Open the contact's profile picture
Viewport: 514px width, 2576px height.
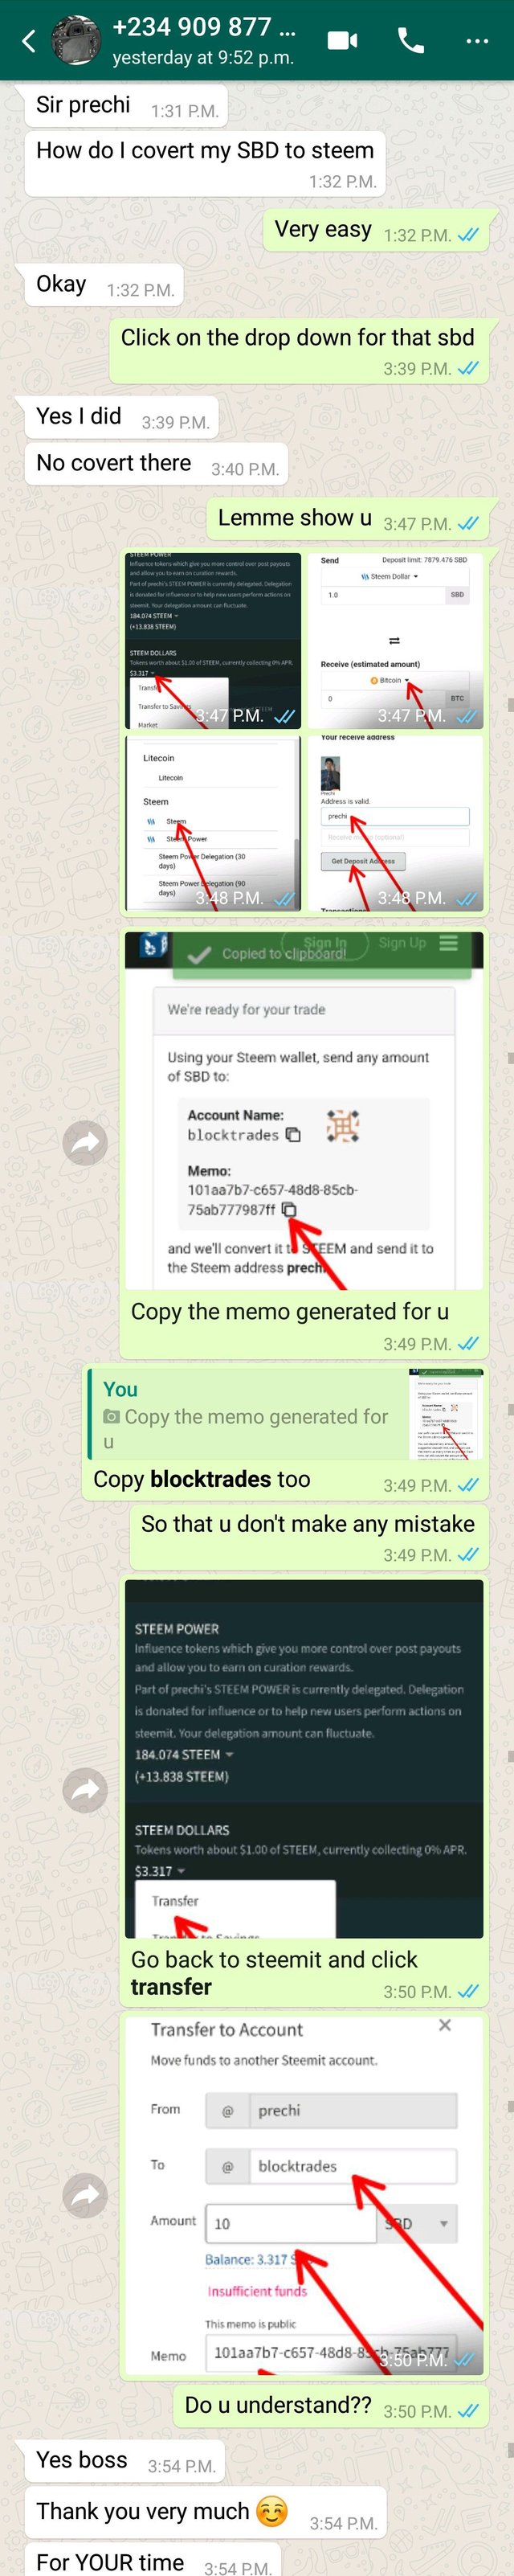point(76,41)
